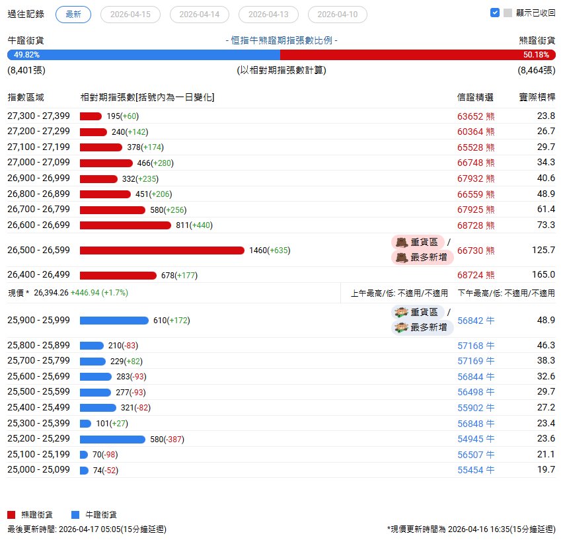
Task: Open bull warrant 55454 牛
Action: pos(476,470)
